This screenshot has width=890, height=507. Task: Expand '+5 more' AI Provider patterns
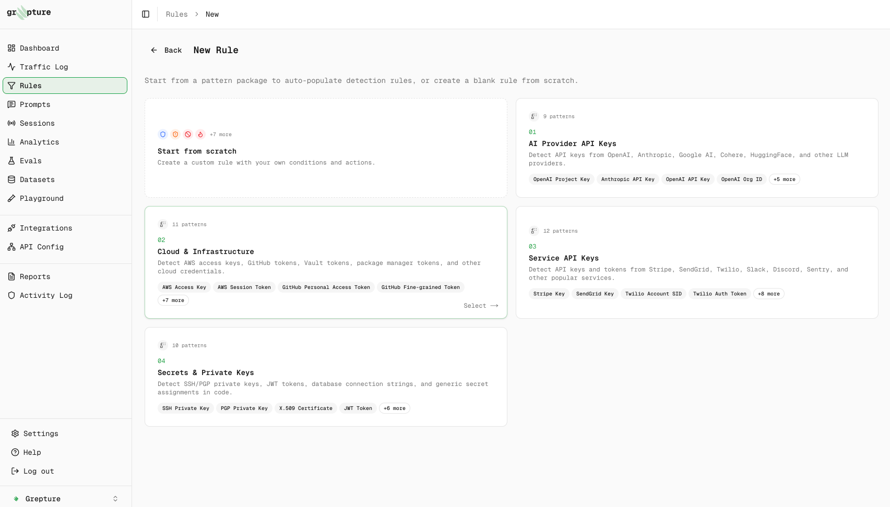tap(784, 179)
